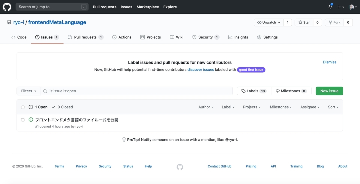
Task: Expand the Author filter dropdown
Action: point(206,107)
